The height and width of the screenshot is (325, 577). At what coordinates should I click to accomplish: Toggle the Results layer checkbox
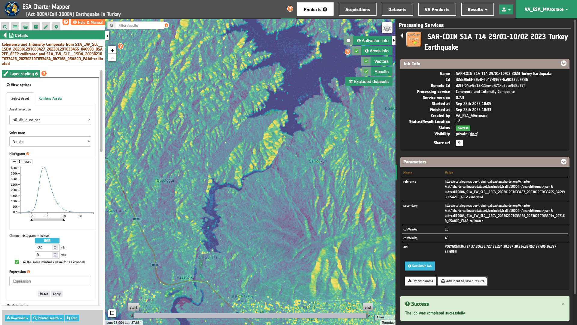click(366, 72)
